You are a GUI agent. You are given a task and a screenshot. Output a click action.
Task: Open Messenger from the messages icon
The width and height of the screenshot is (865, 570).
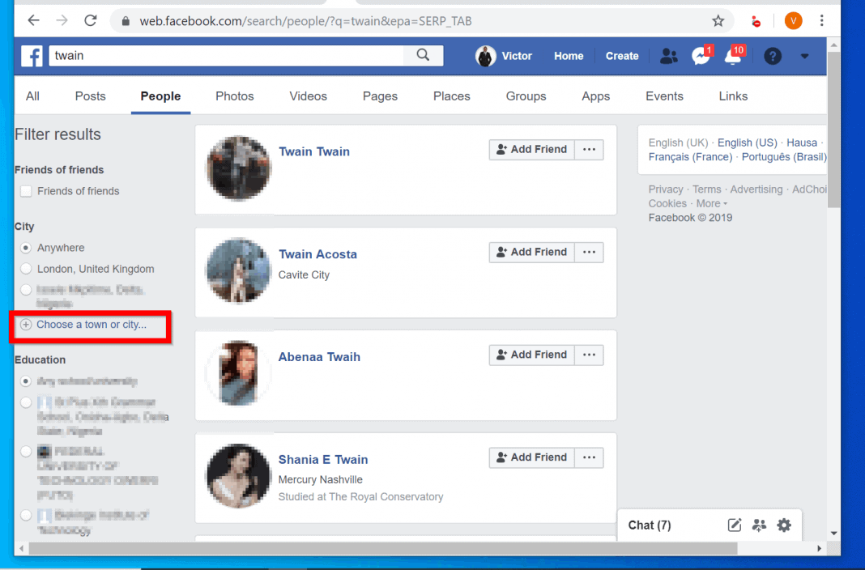(x=699, y=56)
